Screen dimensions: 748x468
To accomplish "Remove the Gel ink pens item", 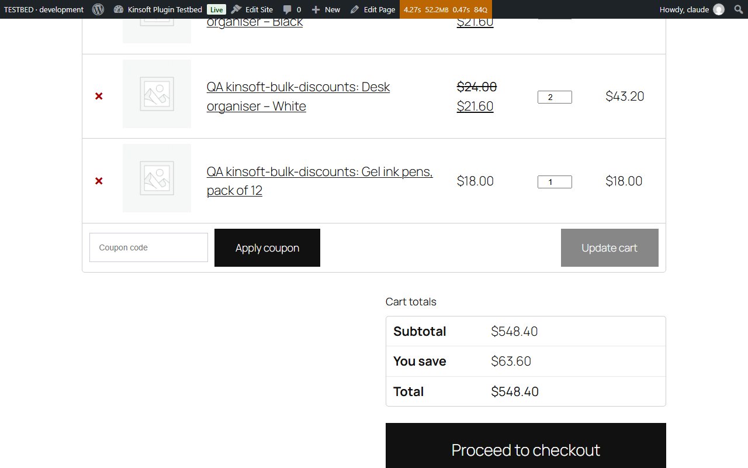I will point(99,181).
